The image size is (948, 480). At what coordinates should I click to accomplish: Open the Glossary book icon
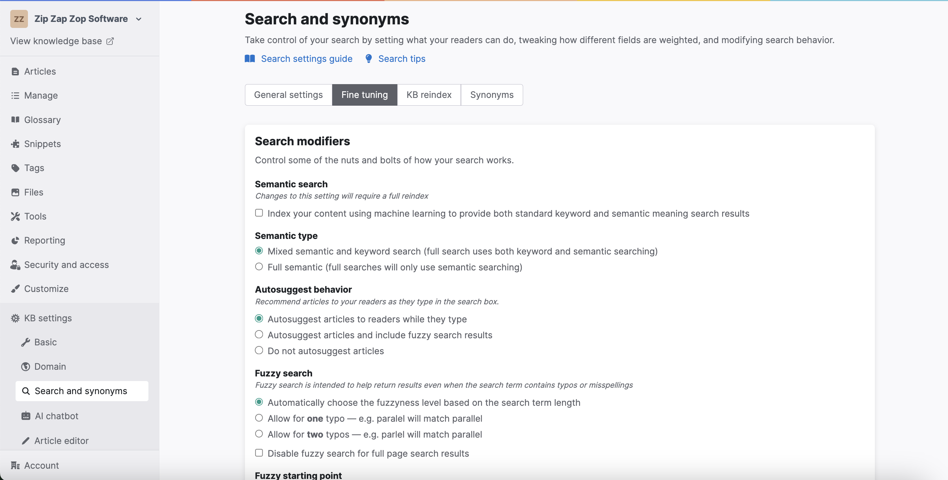pos(15,119)
